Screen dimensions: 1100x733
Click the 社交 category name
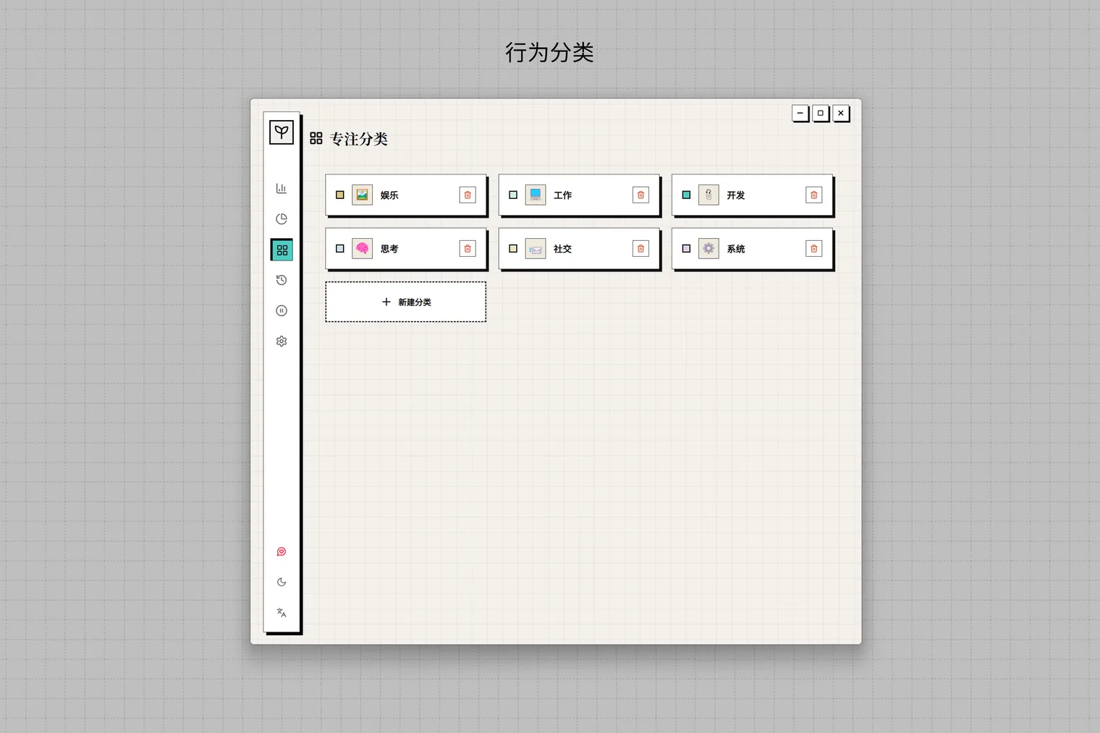562,248
